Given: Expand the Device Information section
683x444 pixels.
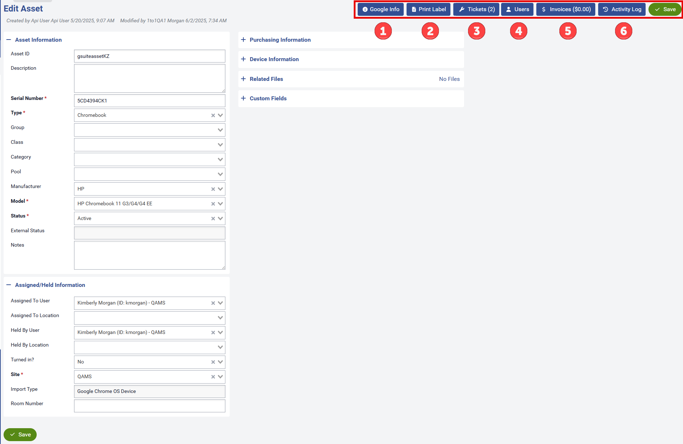Looking at the screenshot, I should click(x=243, y=59).
